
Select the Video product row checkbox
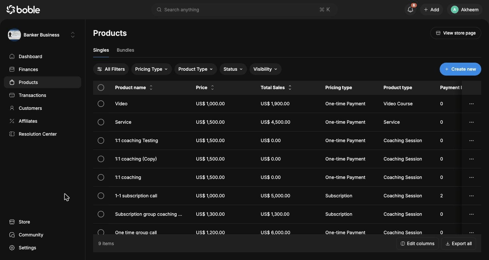click(x=101, y=104)
